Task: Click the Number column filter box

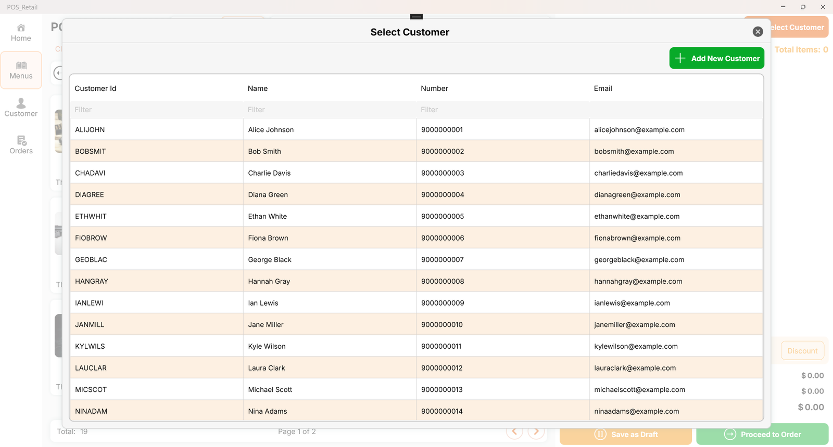Action: pos(502,110)
